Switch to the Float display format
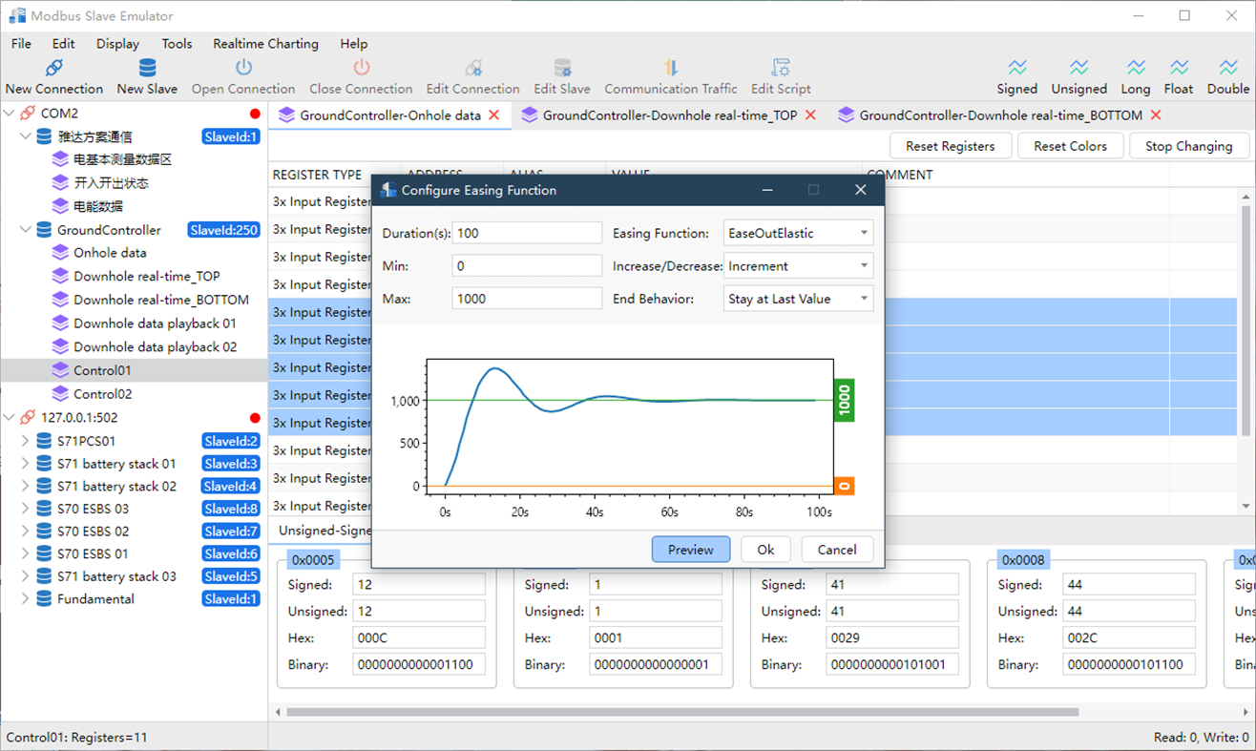Screen dimensions: 1256x751 1179,68
